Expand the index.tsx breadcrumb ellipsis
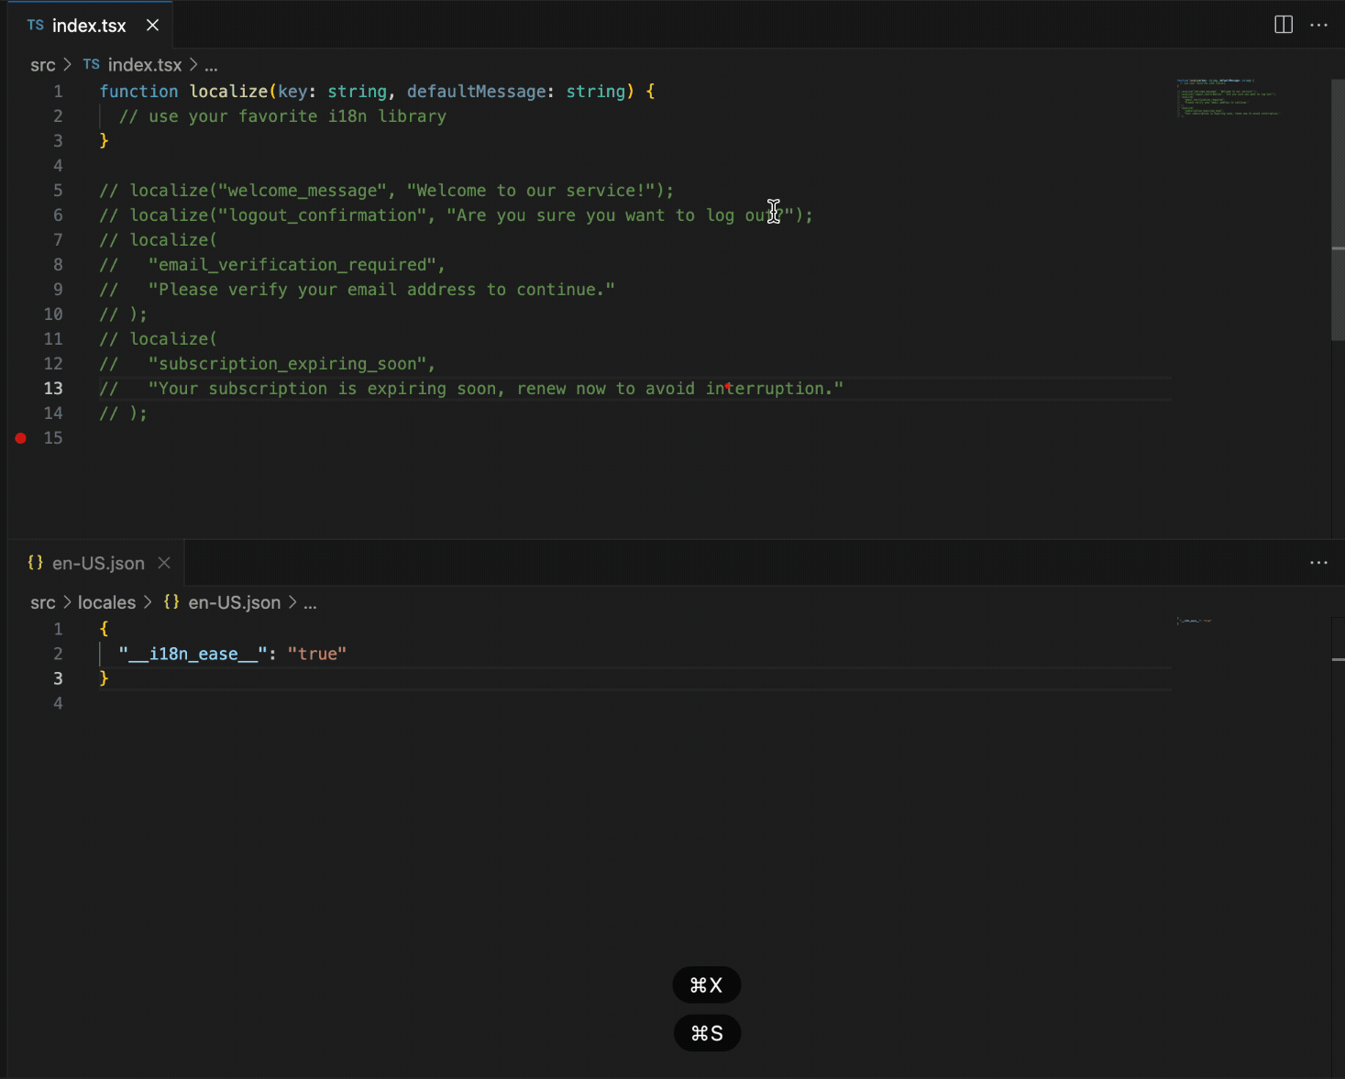1345x1079 pixels. tap(211, 65)
